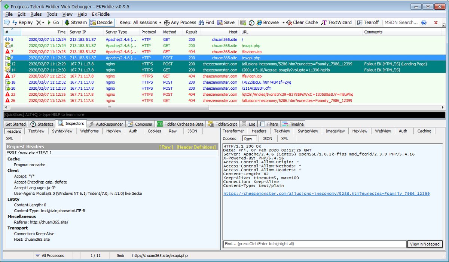This screenshot has height=262, width=449.
Task: Open the View menu
Action: coord(67,14)
